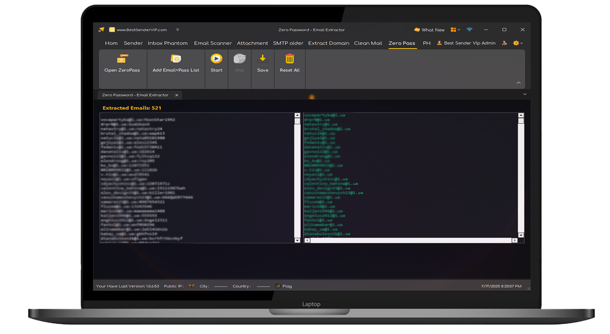Switch to the Extract Domain tab
Image resolution: width=610 pixels, height=334 pixels.
(329, 43)
